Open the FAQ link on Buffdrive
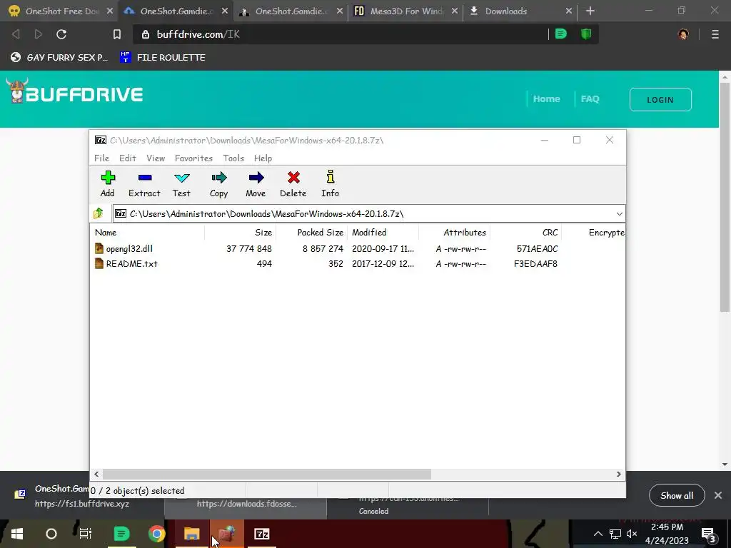The image size is (731, 548). click(x=590, y=98)
